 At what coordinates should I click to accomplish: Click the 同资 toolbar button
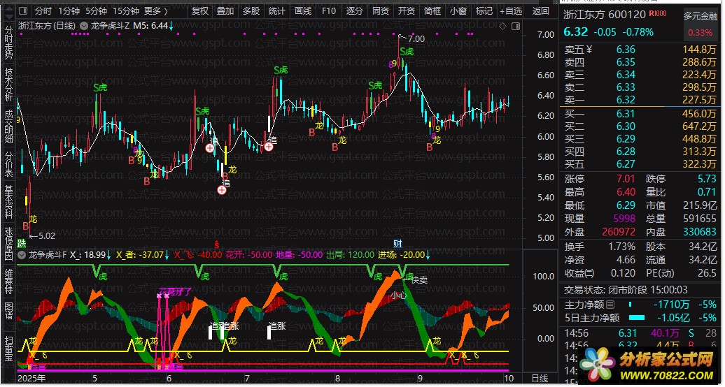click(381, 10)
